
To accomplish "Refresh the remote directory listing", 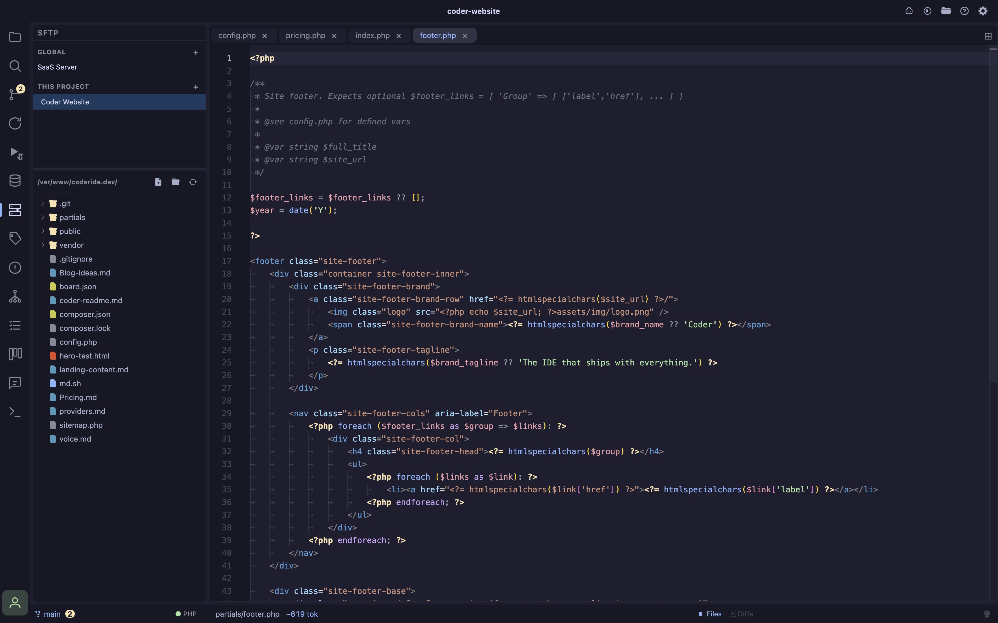I will (193, 182).
